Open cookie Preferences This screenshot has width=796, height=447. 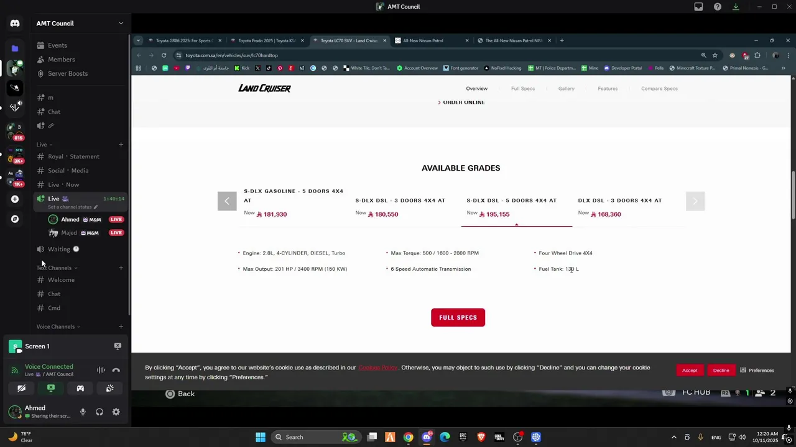click(757, 371)
